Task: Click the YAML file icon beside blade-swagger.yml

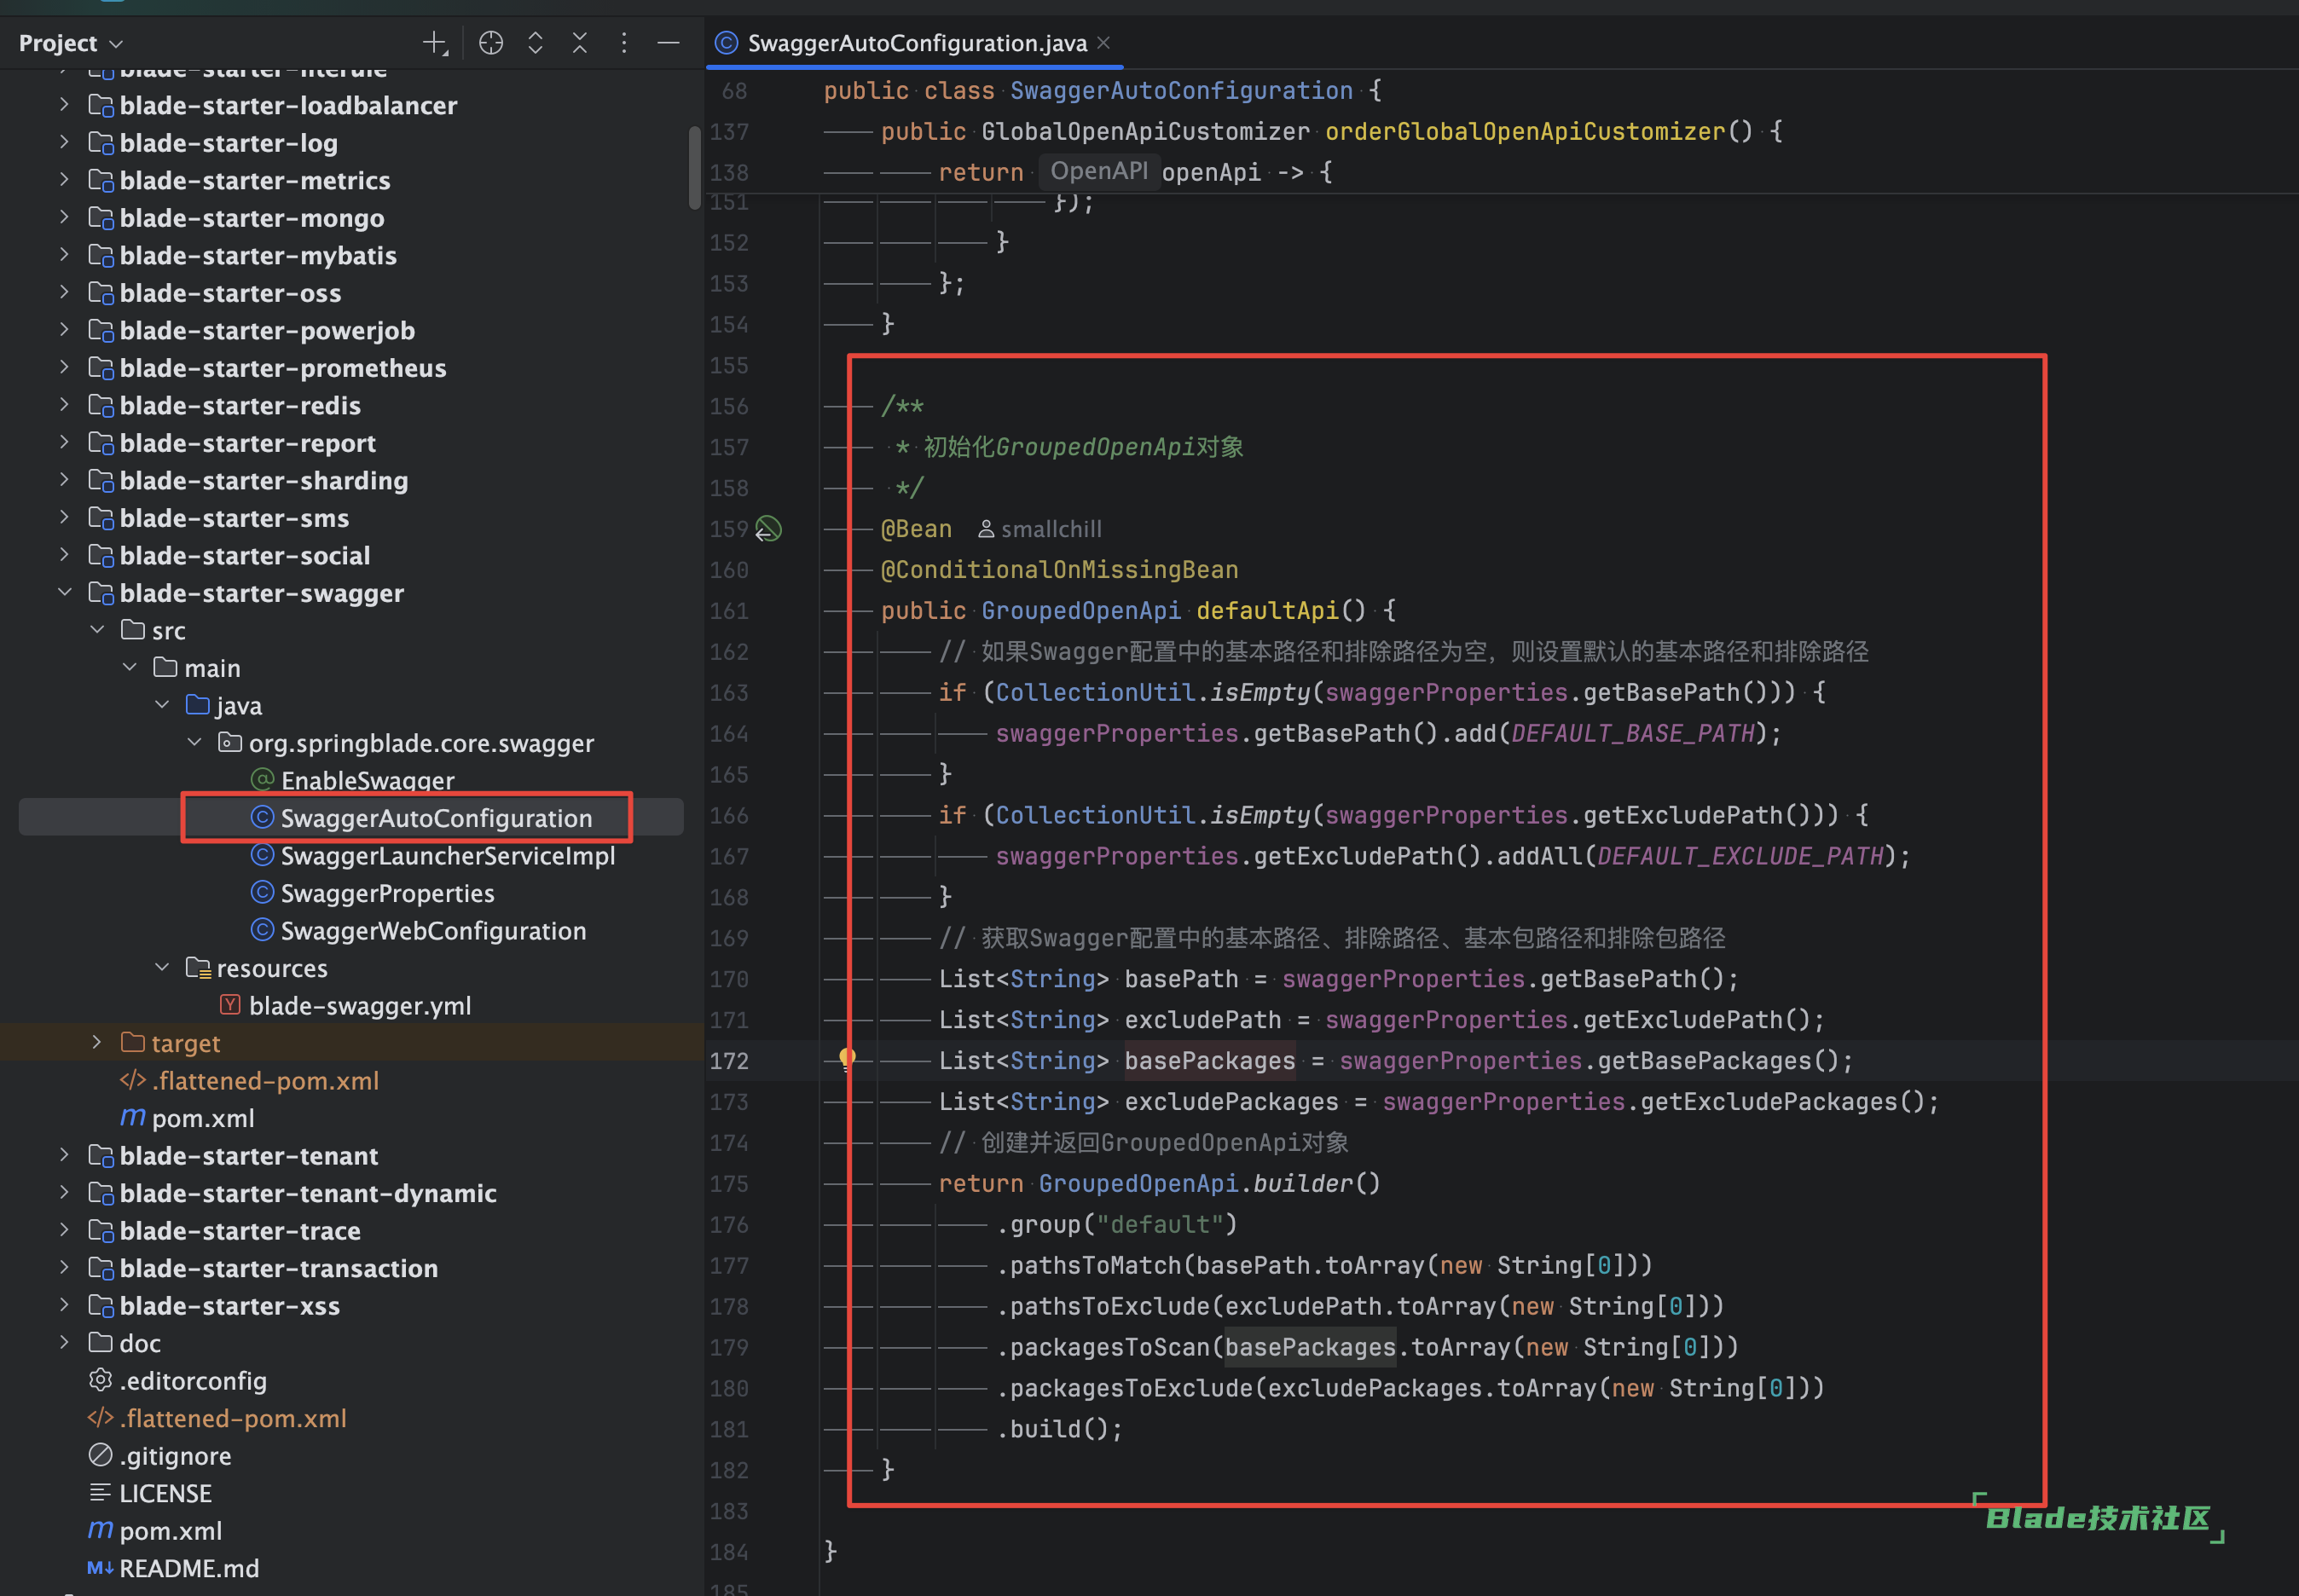Action: pos(230,1005)
